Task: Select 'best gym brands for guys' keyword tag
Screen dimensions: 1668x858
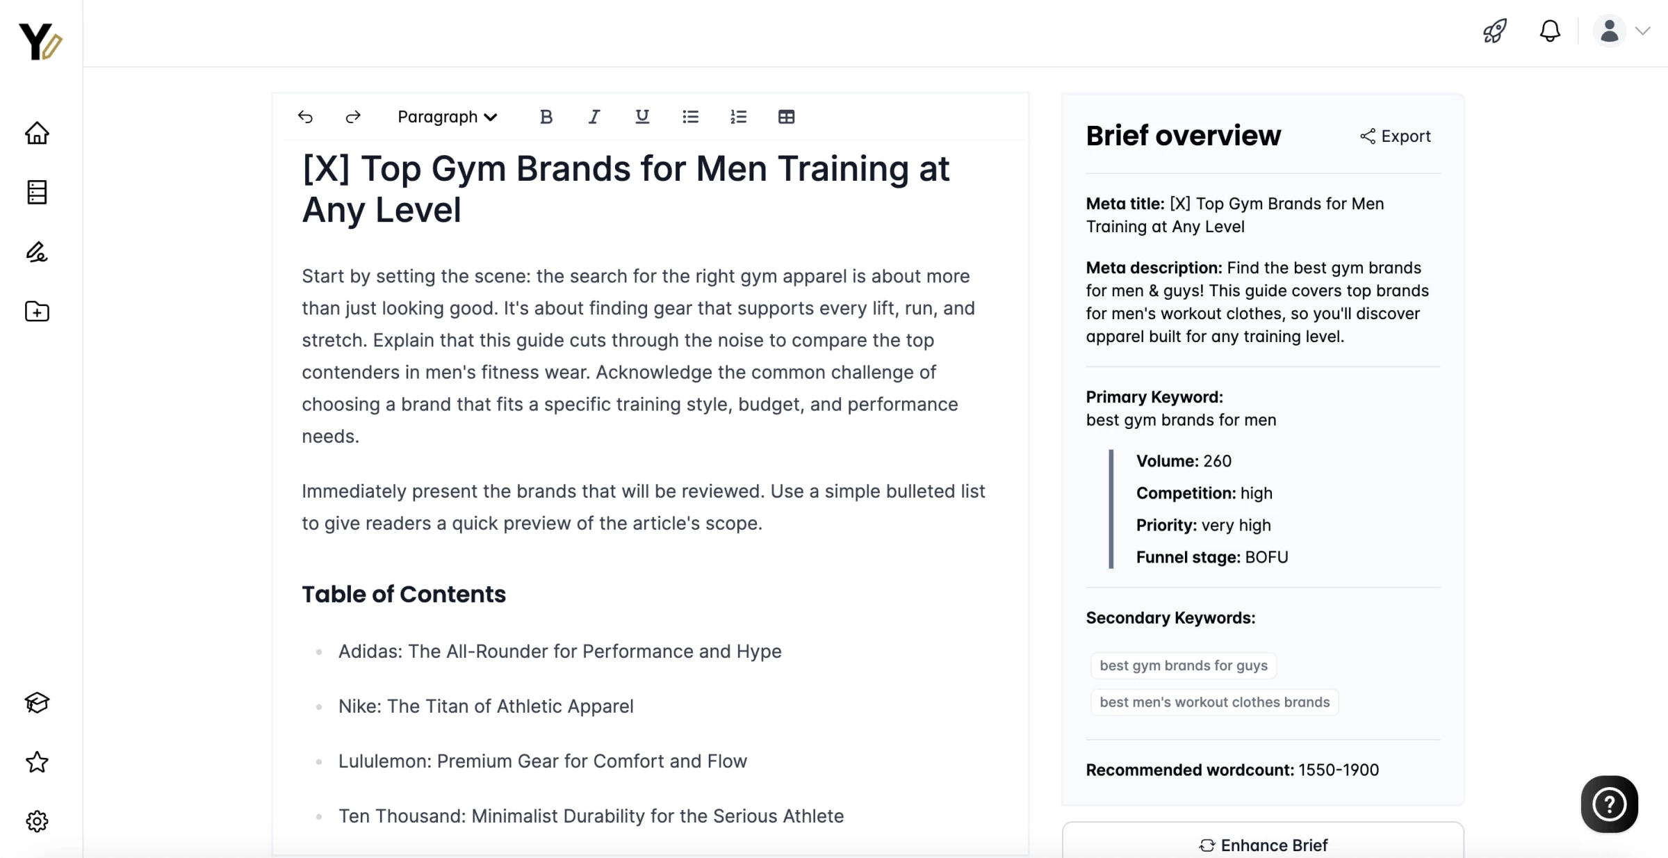Action: (1184, 665)
